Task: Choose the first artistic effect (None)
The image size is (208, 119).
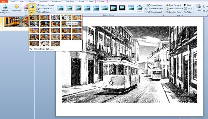Action: tap(34, 17)
